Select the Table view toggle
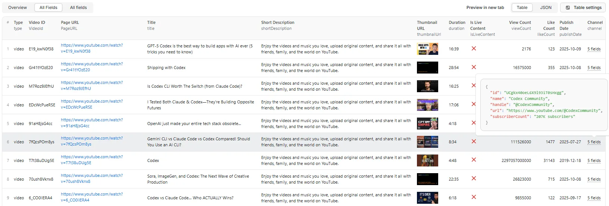The image size is (609, 206). point(522,7)
